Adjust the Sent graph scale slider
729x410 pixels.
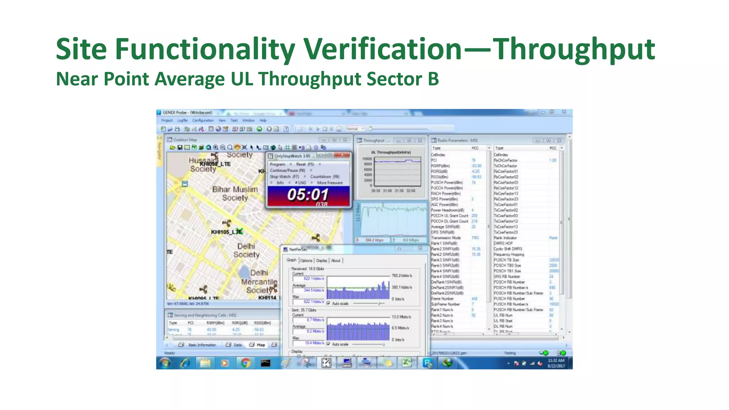(369, 344)
